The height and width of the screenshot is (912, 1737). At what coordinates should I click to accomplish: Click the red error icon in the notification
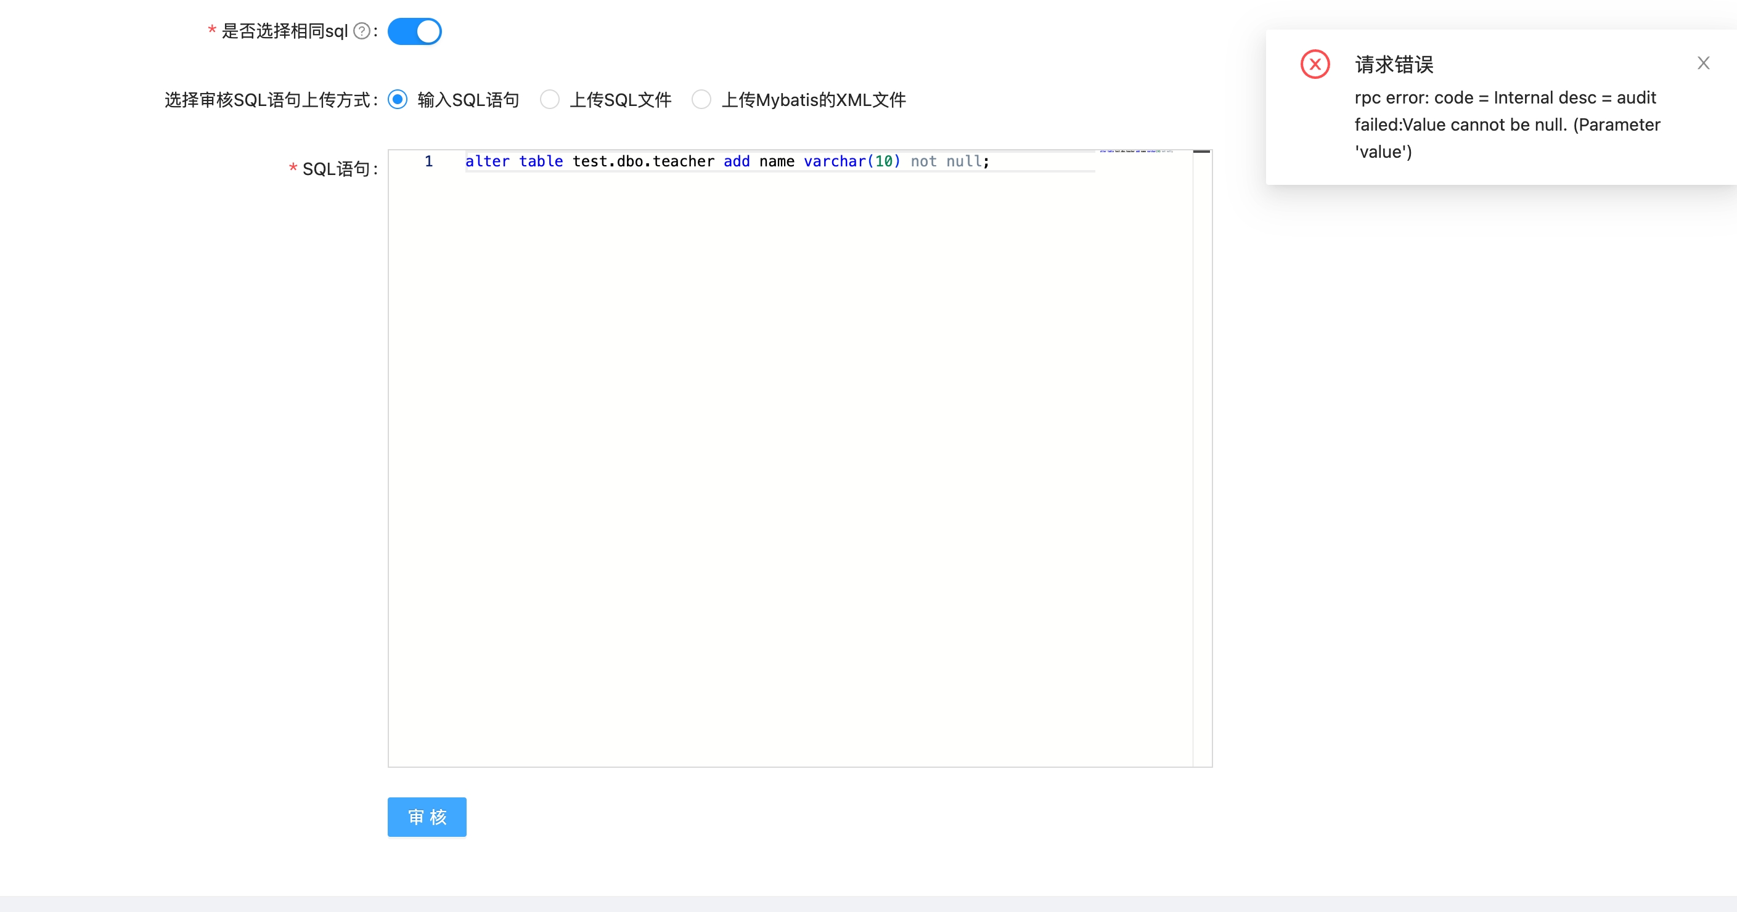[1314, 63]
